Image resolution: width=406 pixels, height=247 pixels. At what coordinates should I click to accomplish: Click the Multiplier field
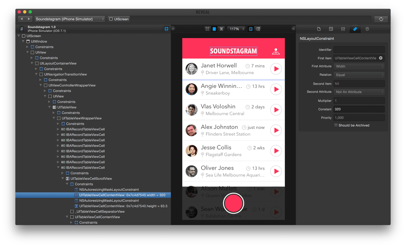tap(359, 101)
